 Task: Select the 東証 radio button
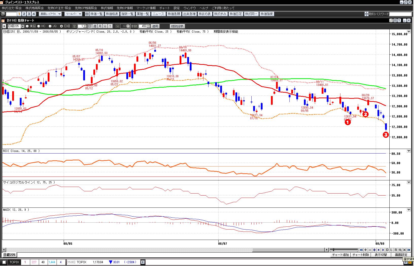[27, 26]
